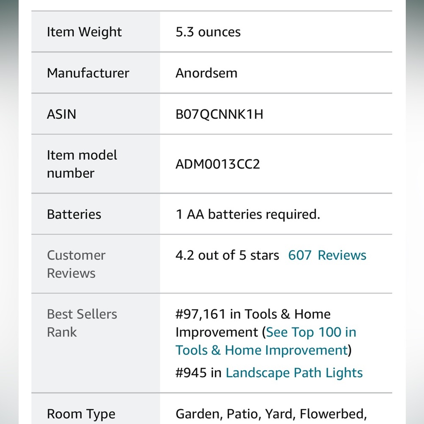Click the Anordsem manufacturer value
Screen dimensions: 424x424
point(206,73)
